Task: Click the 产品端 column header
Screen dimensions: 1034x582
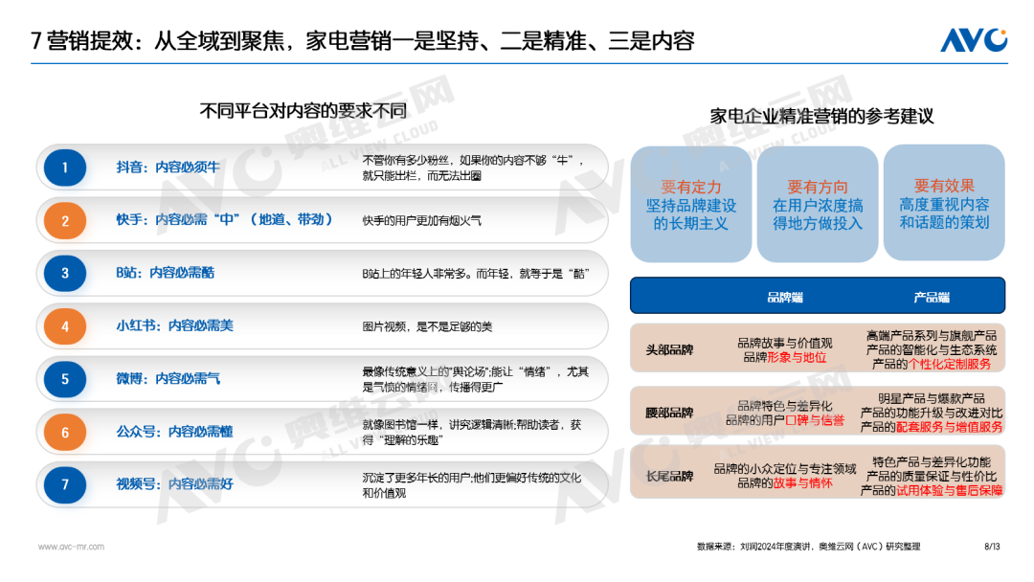Action: pyautogui.click(x=931, y=297)
